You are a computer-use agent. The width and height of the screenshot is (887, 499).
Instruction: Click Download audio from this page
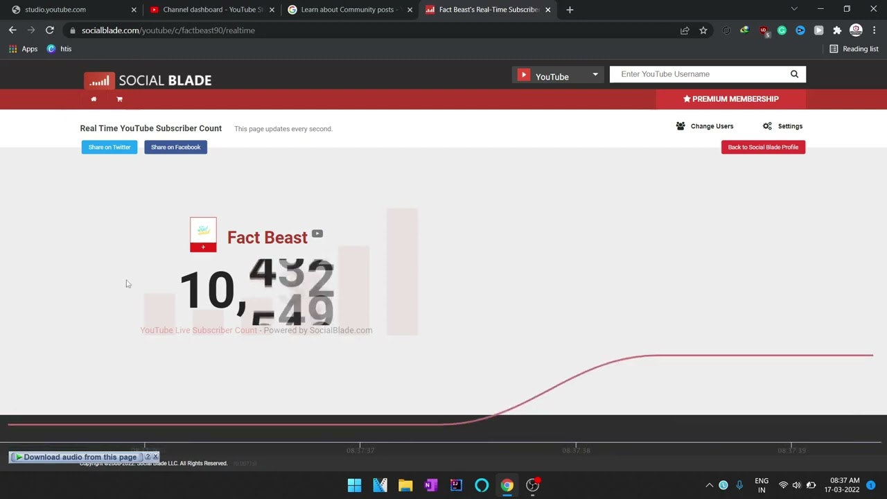point(76,457)
